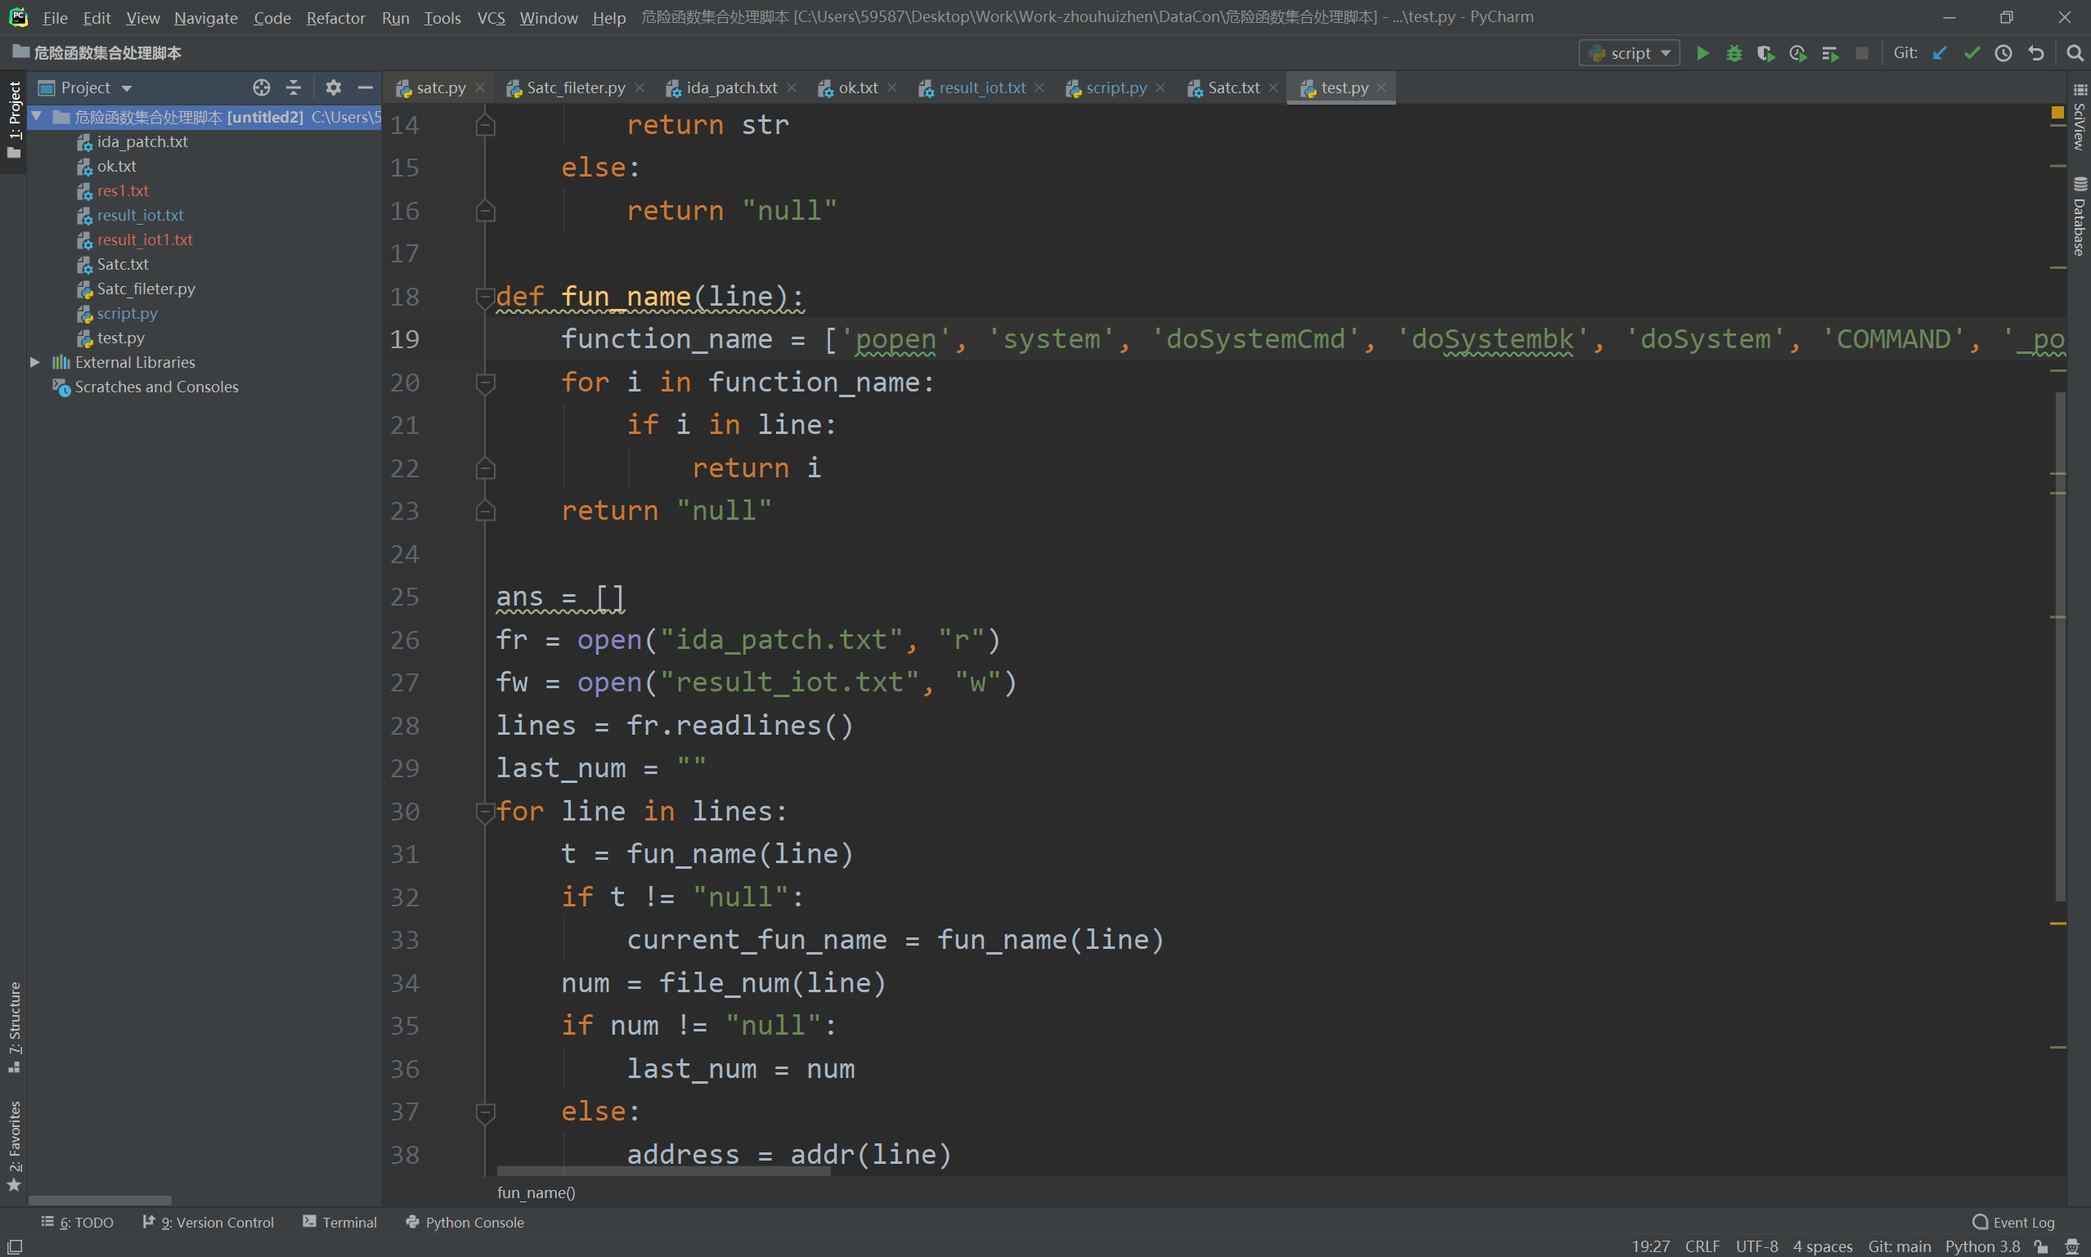Viewport: 2091px width, 1257px height.
Task: Open the File menu
Action: point(55,17)
